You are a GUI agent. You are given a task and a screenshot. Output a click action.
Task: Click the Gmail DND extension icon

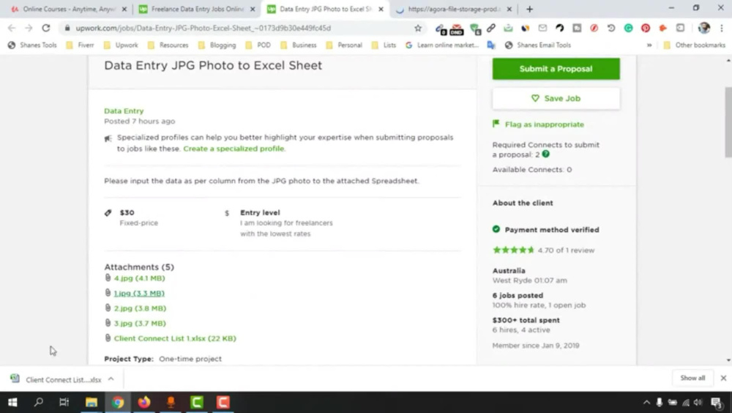coord(457,29)
